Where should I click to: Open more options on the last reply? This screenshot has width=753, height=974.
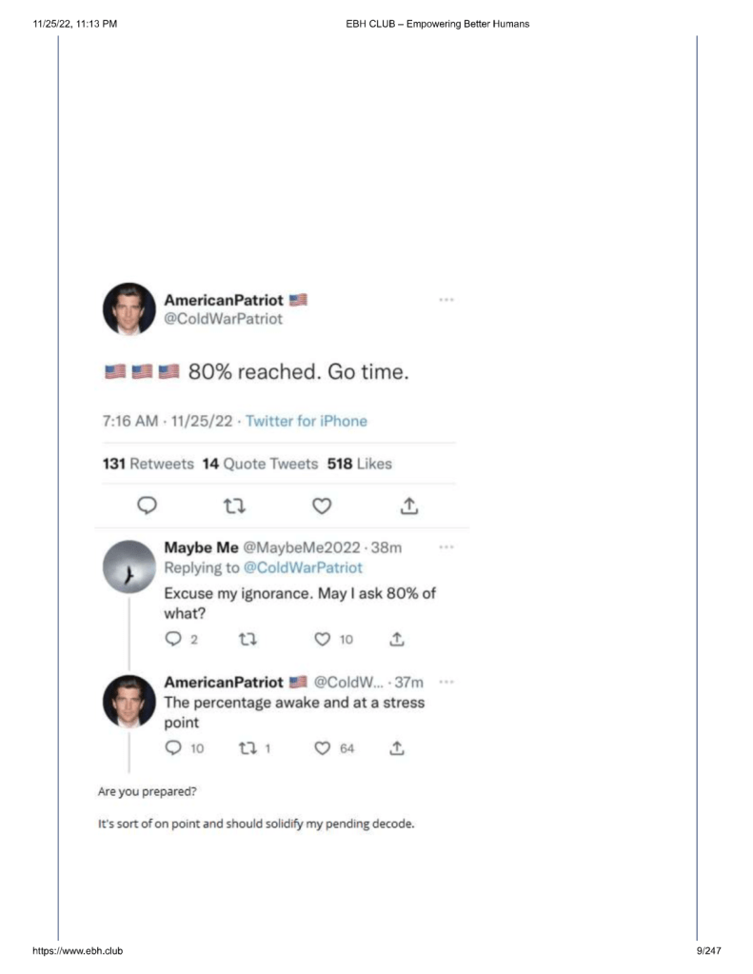pos(446,682)
